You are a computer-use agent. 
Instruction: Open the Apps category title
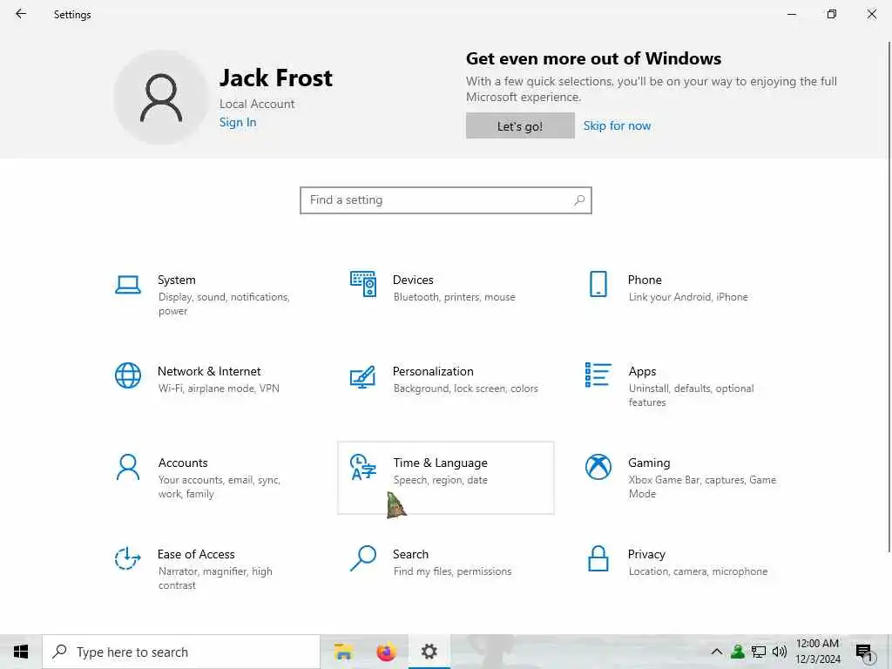pos(642,371)
